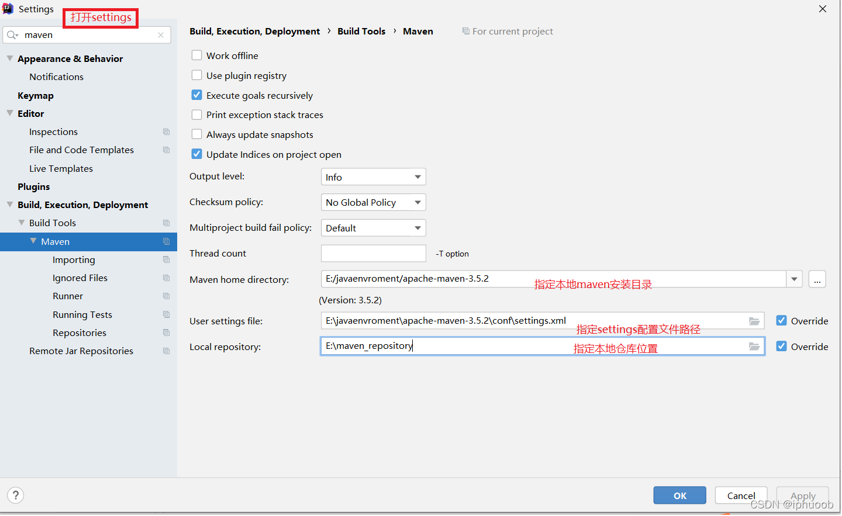Screen dimensions: 842x516
Task: Click the project-scope icon beside Build Tools
Action: 166,223
